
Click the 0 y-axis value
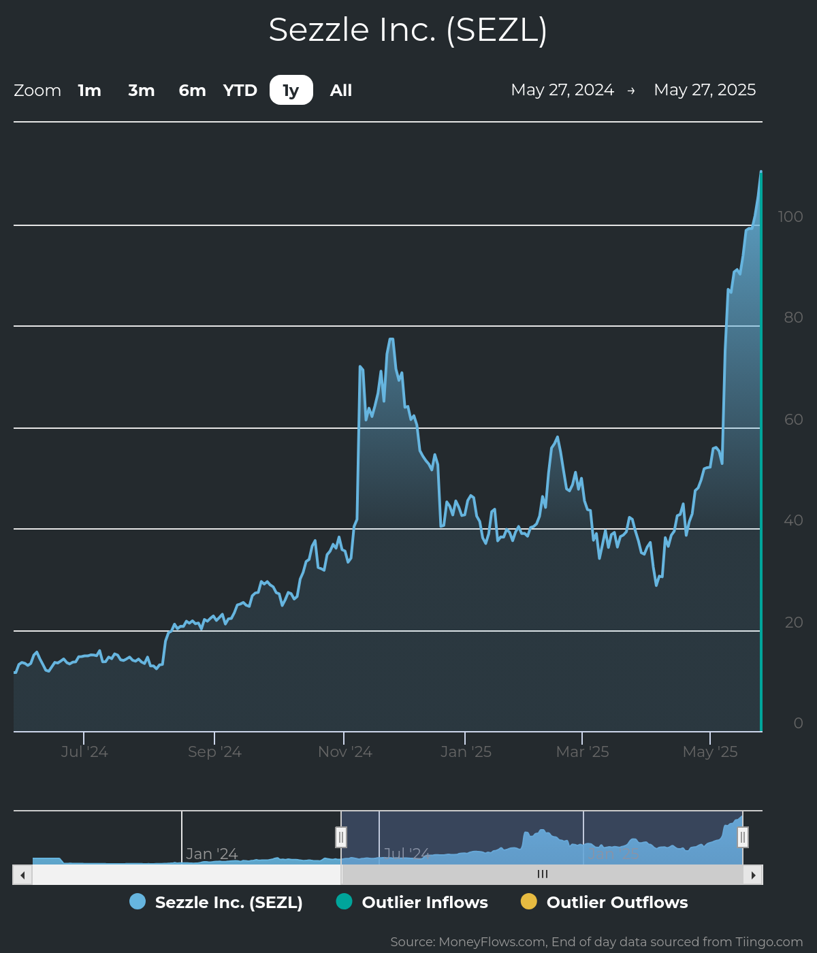pos(799,723)
